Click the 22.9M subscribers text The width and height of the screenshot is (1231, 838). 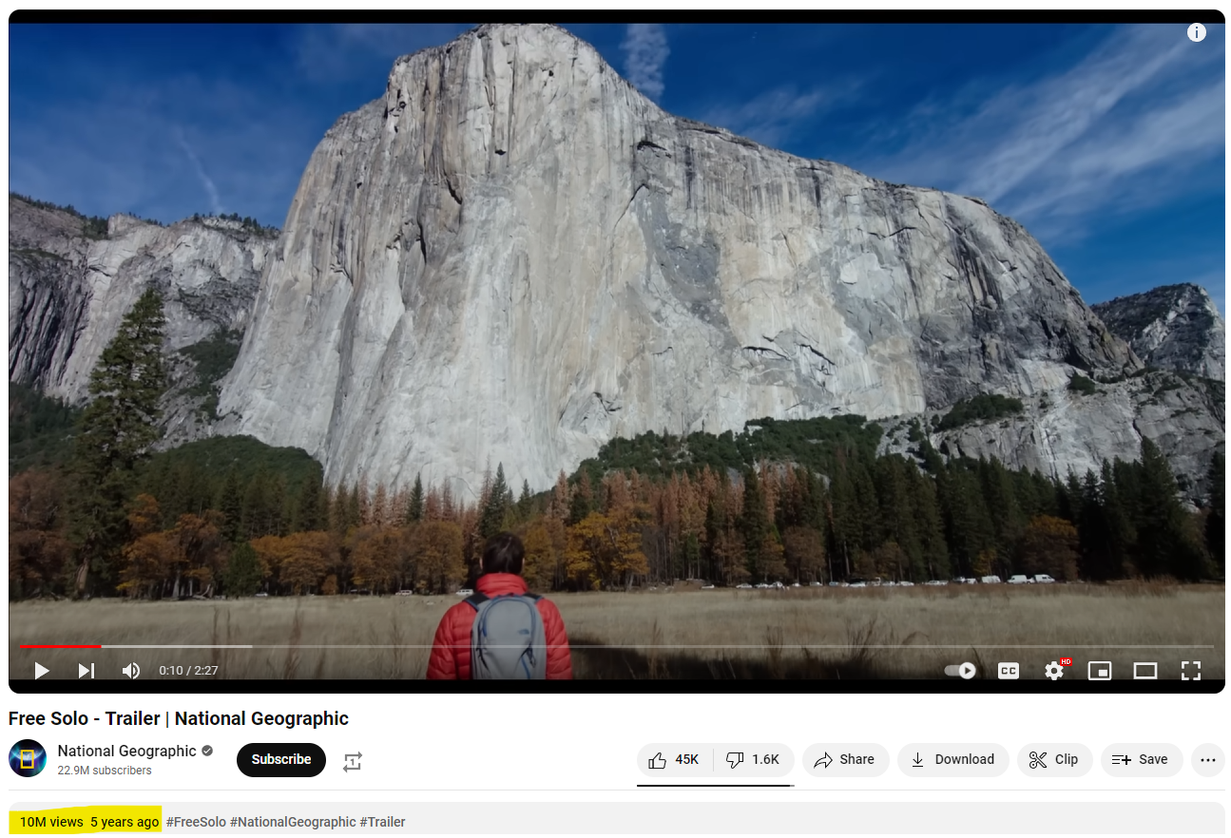pyautogui.click(x=105, y=771)
